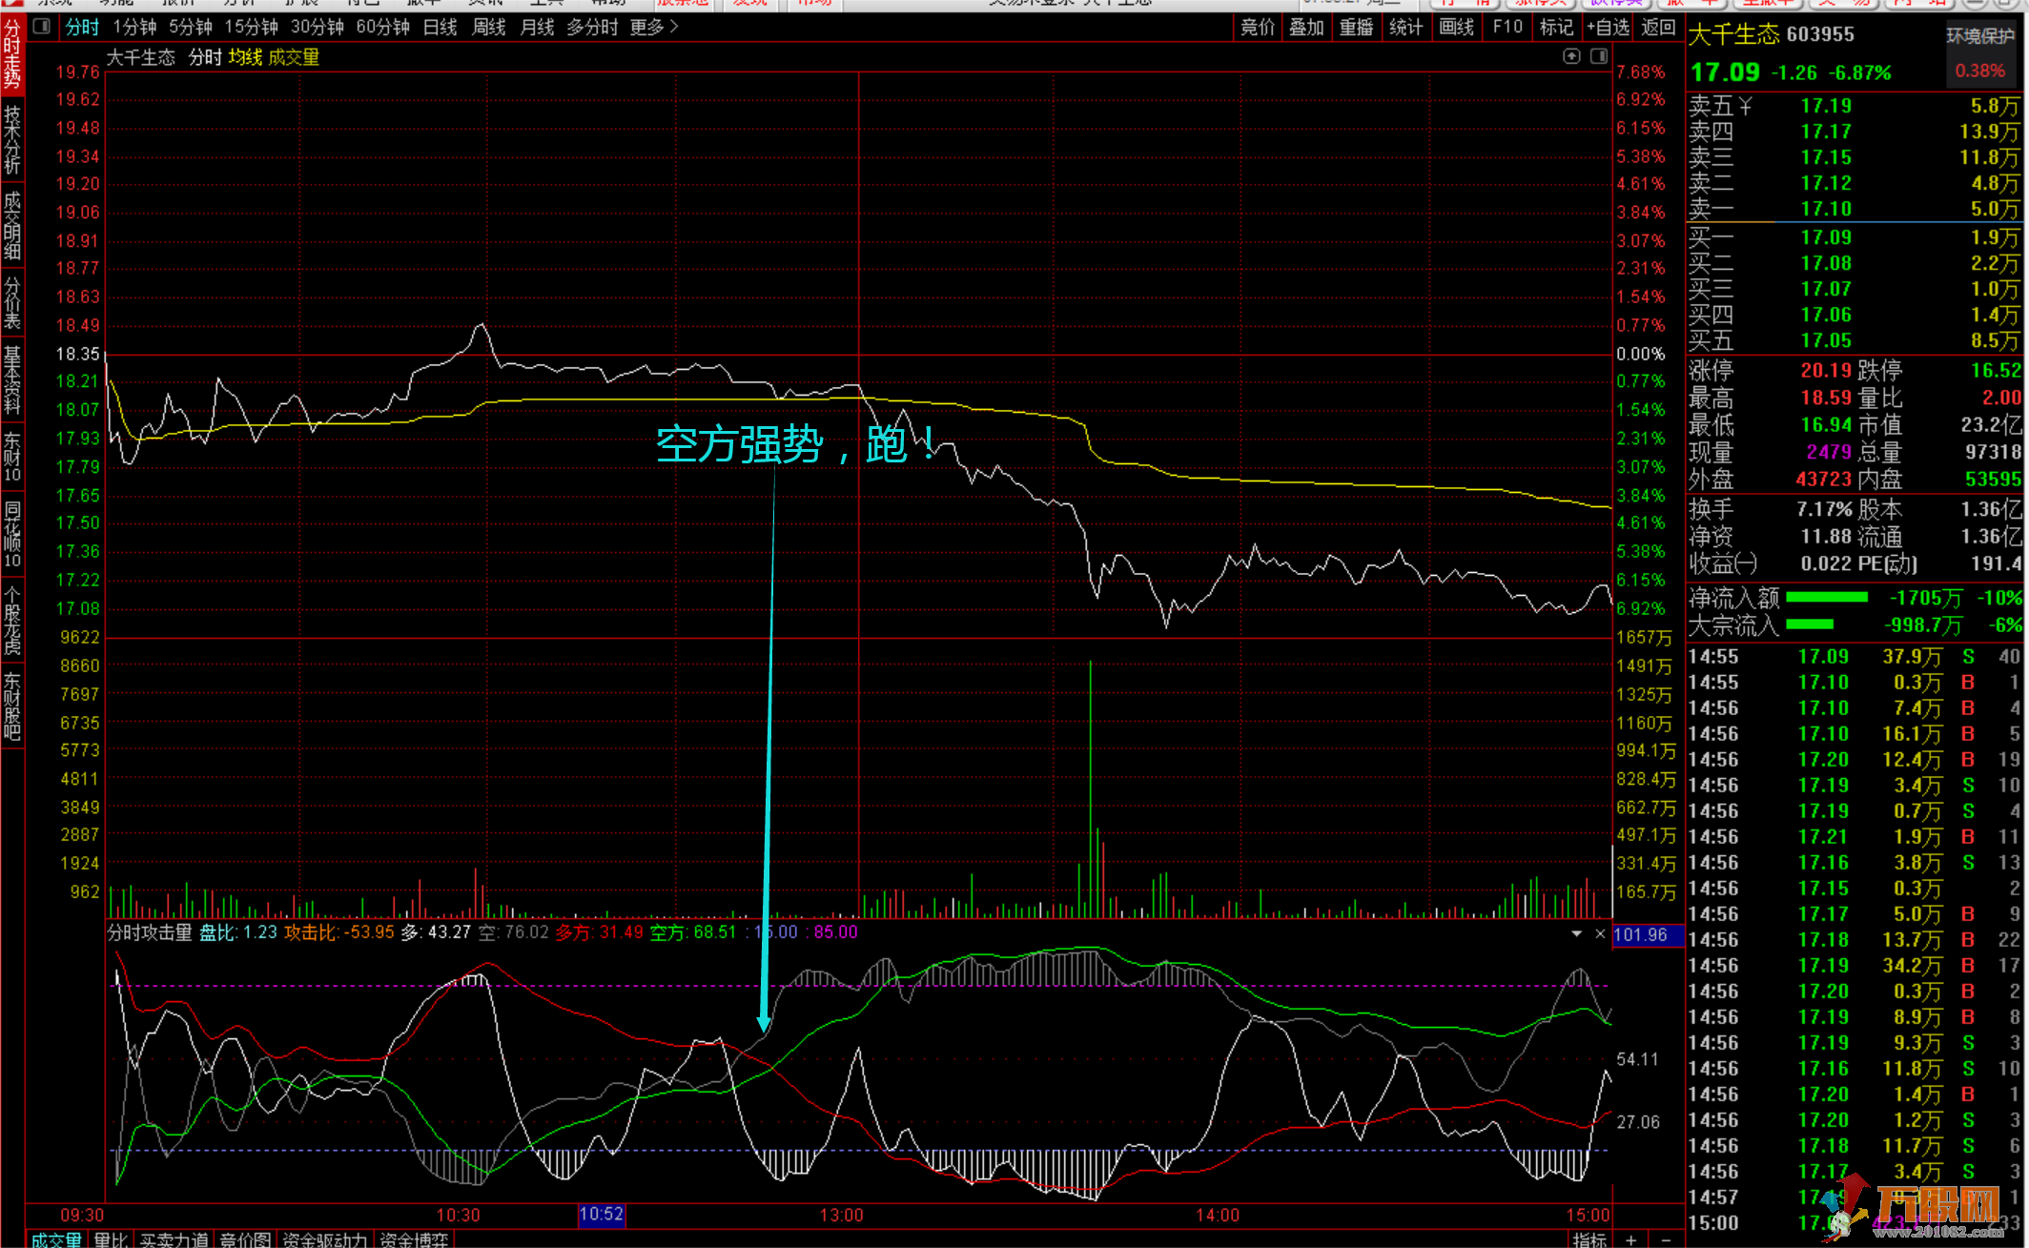Open the 画线 drawing tool
This screenshot has width=2029, height=1248.
[1456, 27]
